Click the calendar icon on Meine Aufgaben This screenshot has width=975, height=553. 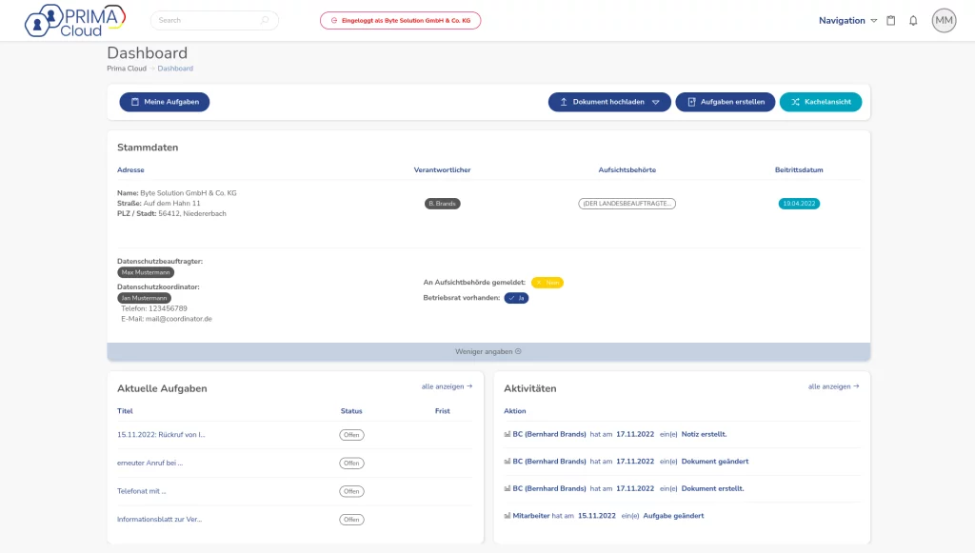pos(134,102)
